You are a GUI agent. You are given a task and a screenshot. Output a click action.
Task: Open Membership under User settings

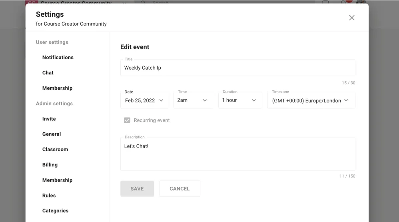coord(57,88)
